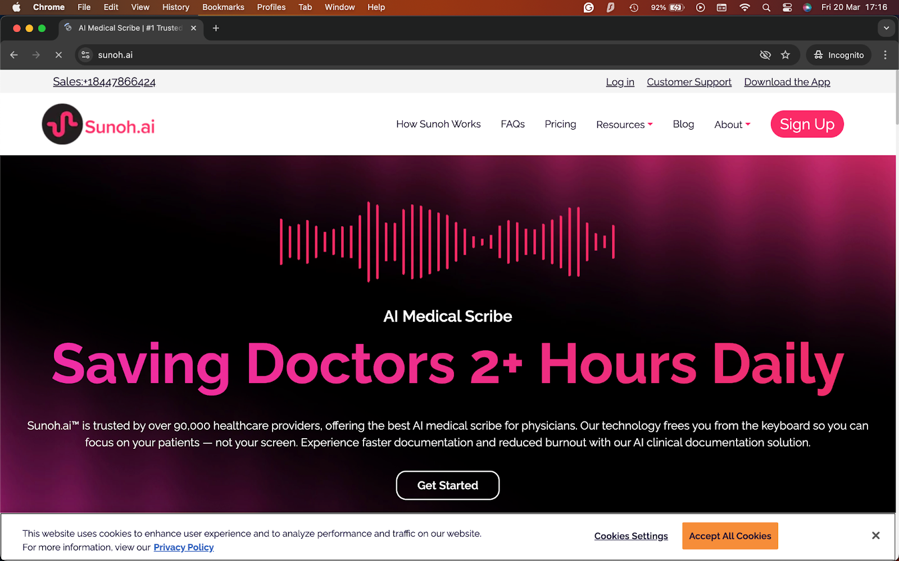Viewport: 899px width, 561px height.
Task: Open Control Center in menu bar
Action: [787, 7]
